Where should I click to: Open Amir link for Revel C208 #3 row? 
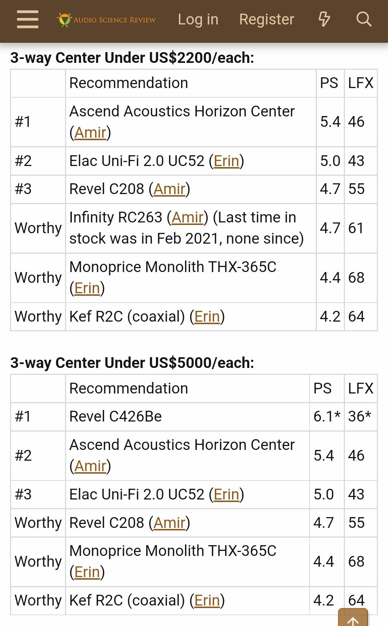(x=169, y=189)
